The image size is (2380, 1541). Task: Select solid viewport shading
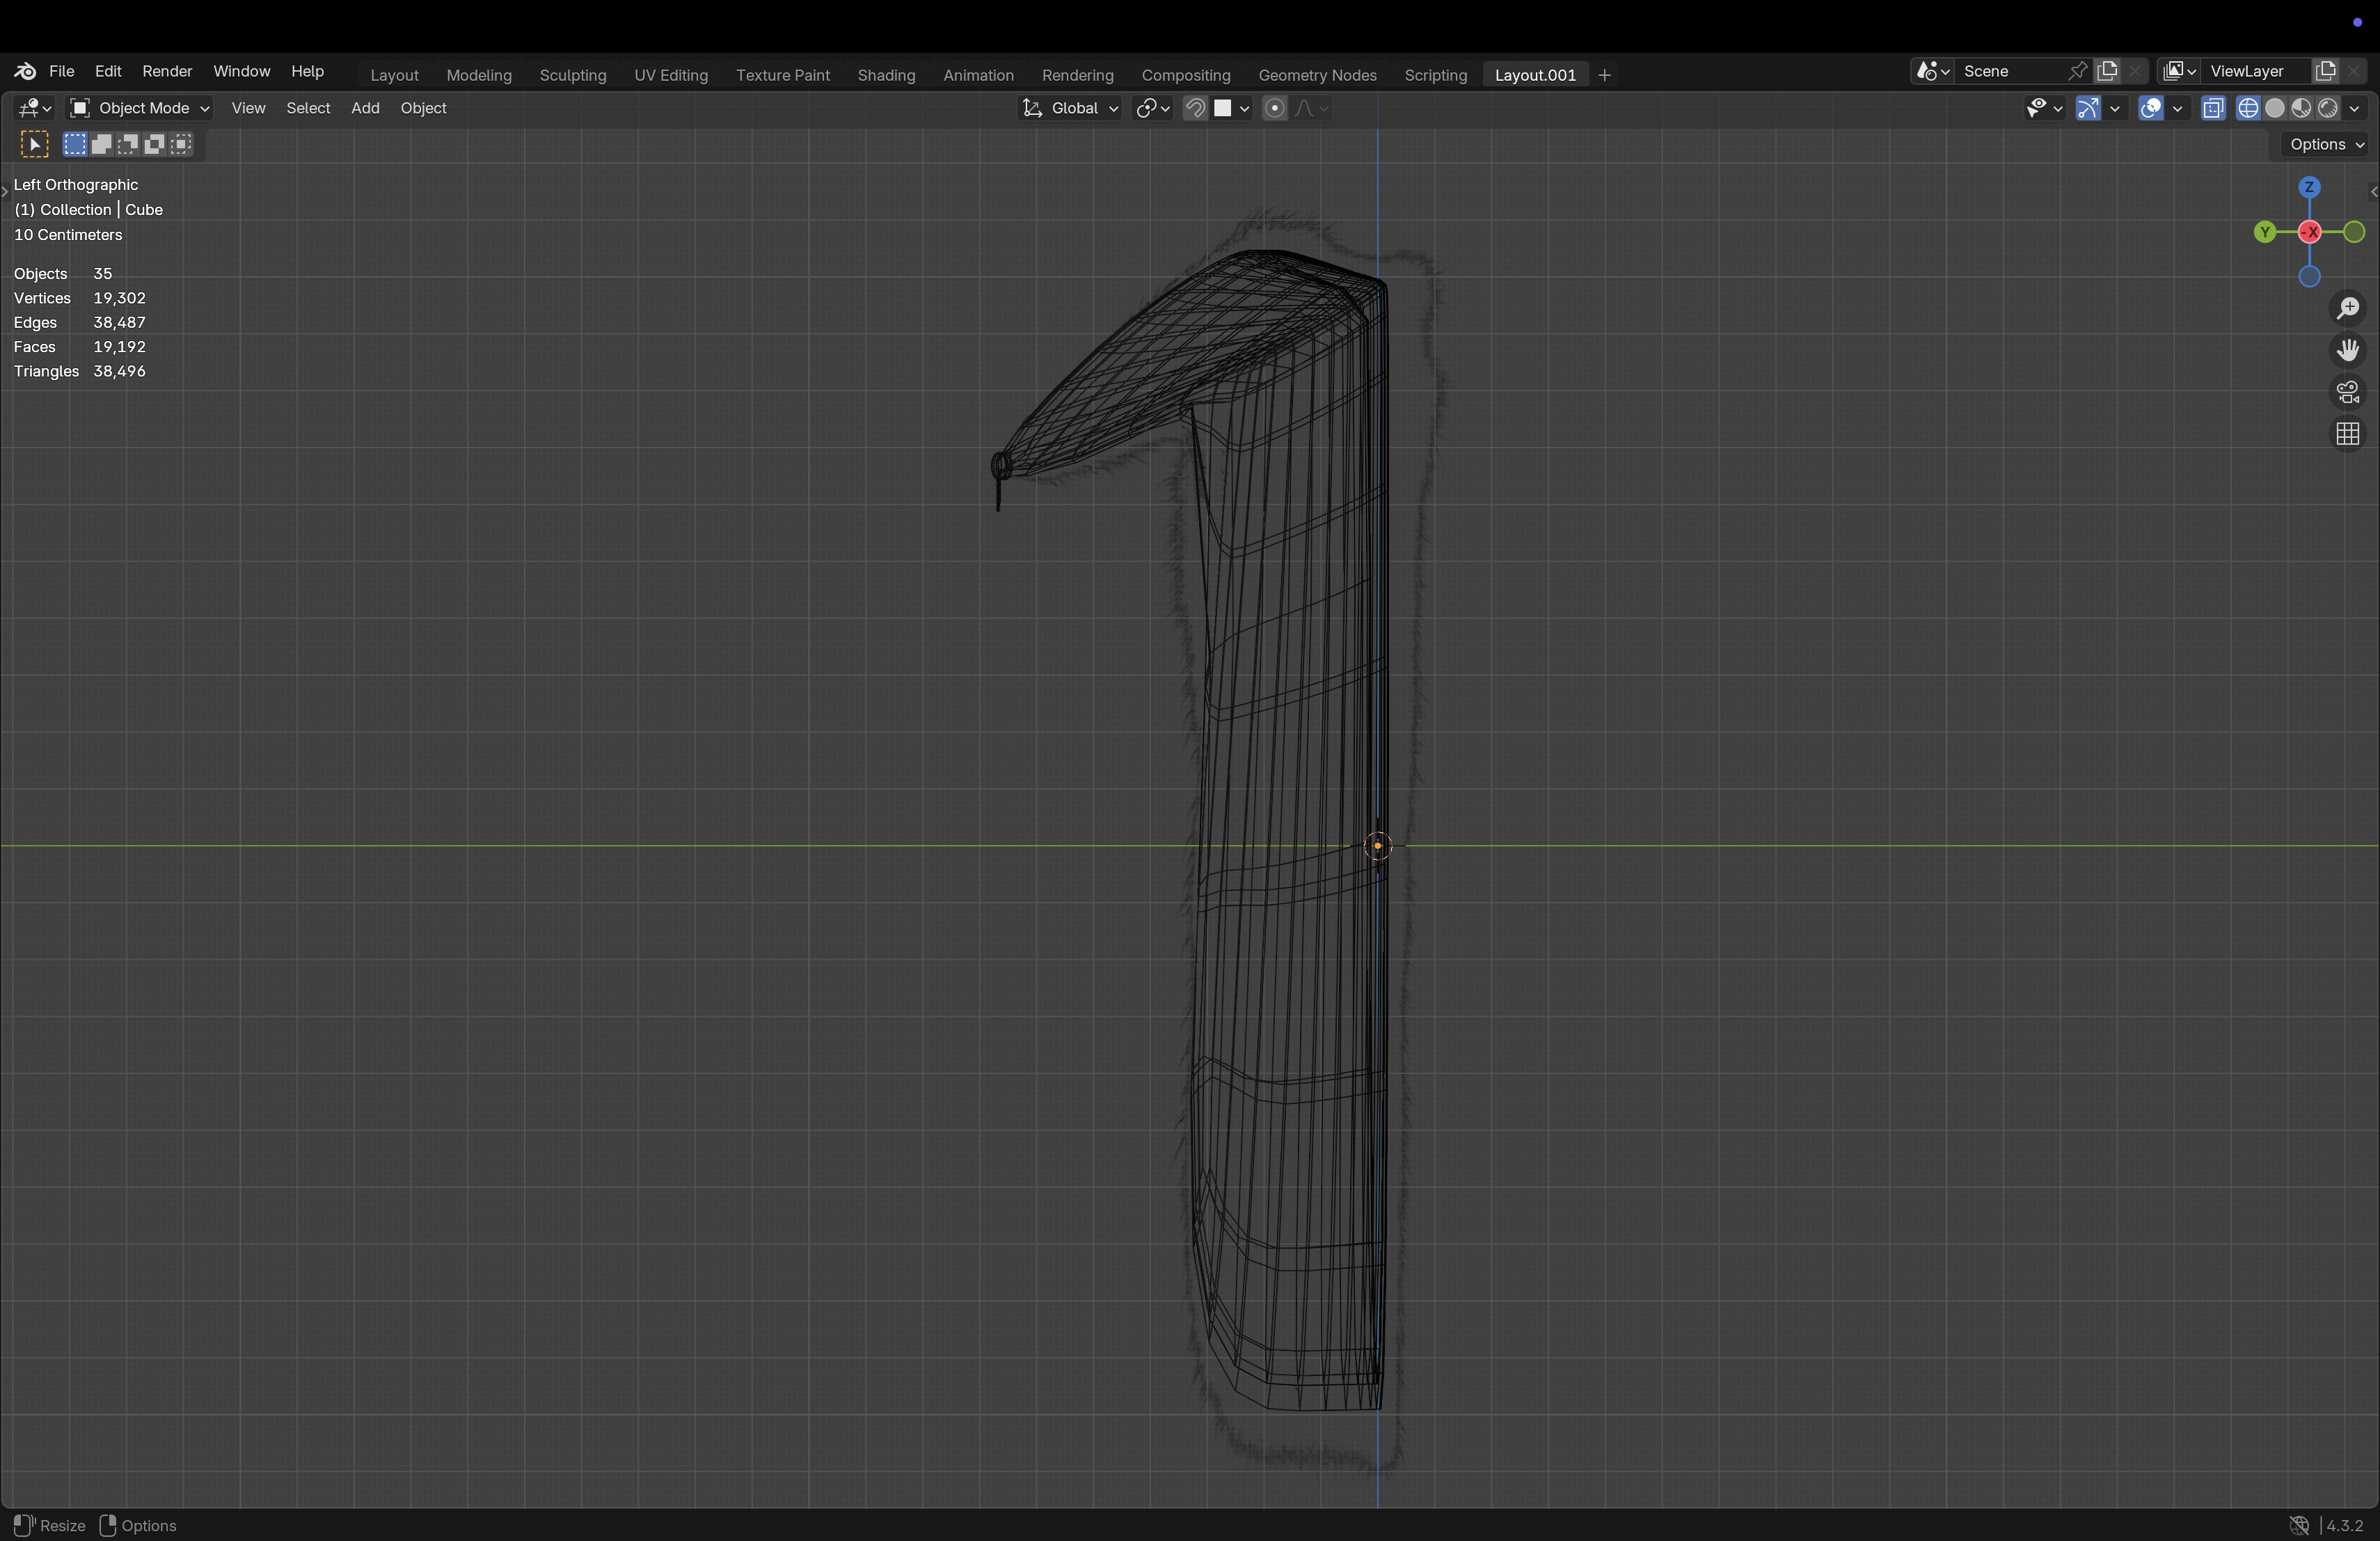[2275, 108]
